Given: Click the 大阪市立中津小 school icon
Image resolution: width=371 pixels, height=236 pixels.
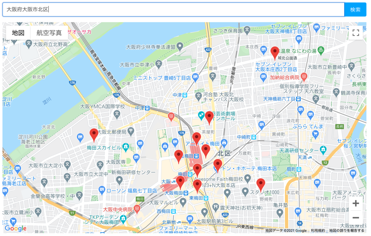Looking at the screenshot, I should point(159,64).
